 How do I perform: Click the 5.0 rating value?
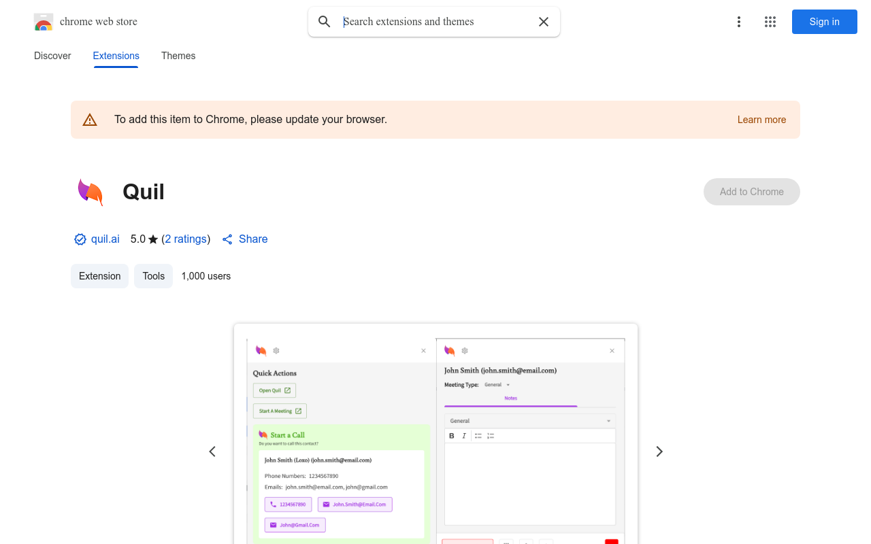[x=138, y=239]
